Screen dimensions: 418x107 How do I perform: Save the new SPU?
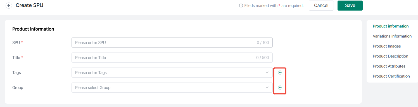pyautogui.click(x=350, y=6)
